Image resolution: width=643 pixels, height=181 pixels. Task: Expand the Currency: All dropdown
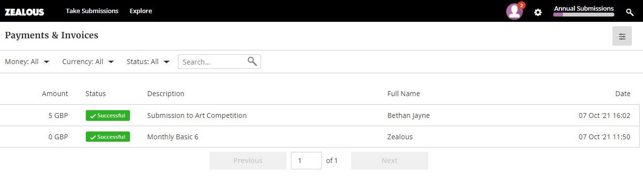click(88, 62)
